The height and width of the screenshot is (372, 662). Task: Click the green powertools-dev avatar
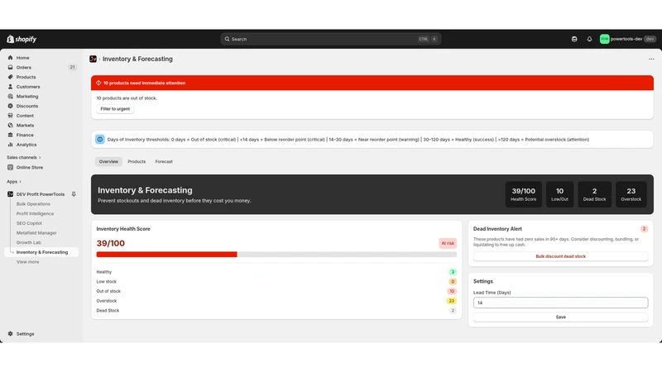[605, 39]
